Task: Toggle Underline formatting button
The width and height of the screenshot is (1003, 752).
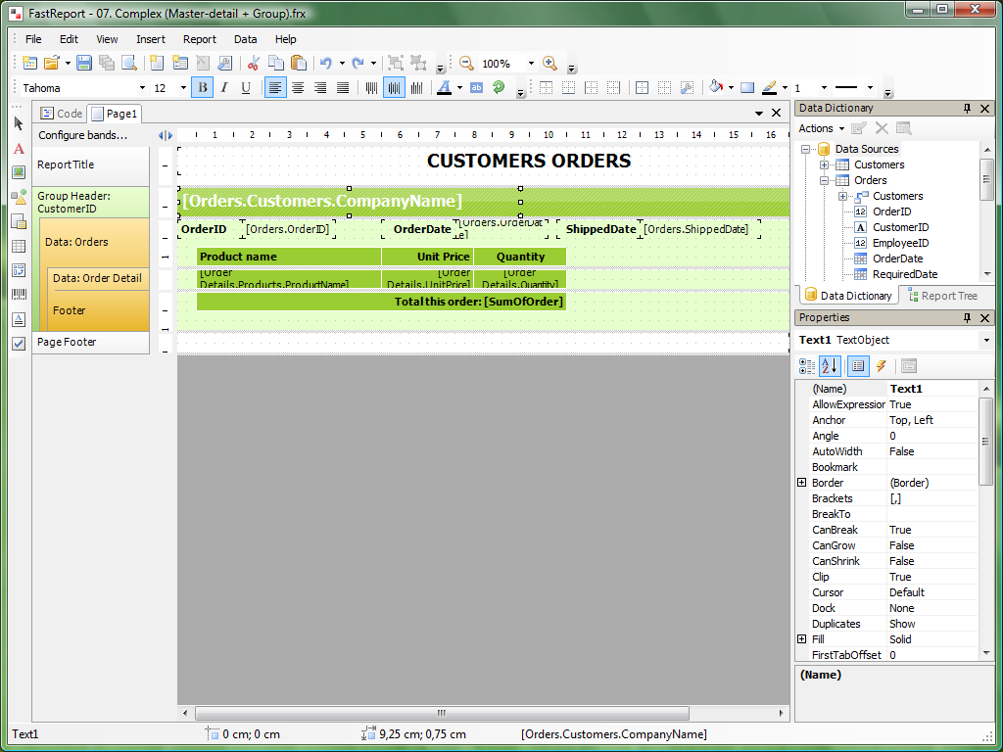Action: [245, 88]
